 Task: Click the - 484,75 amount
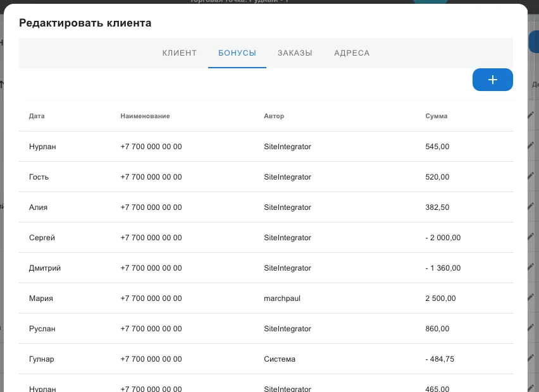pos(440,359)
